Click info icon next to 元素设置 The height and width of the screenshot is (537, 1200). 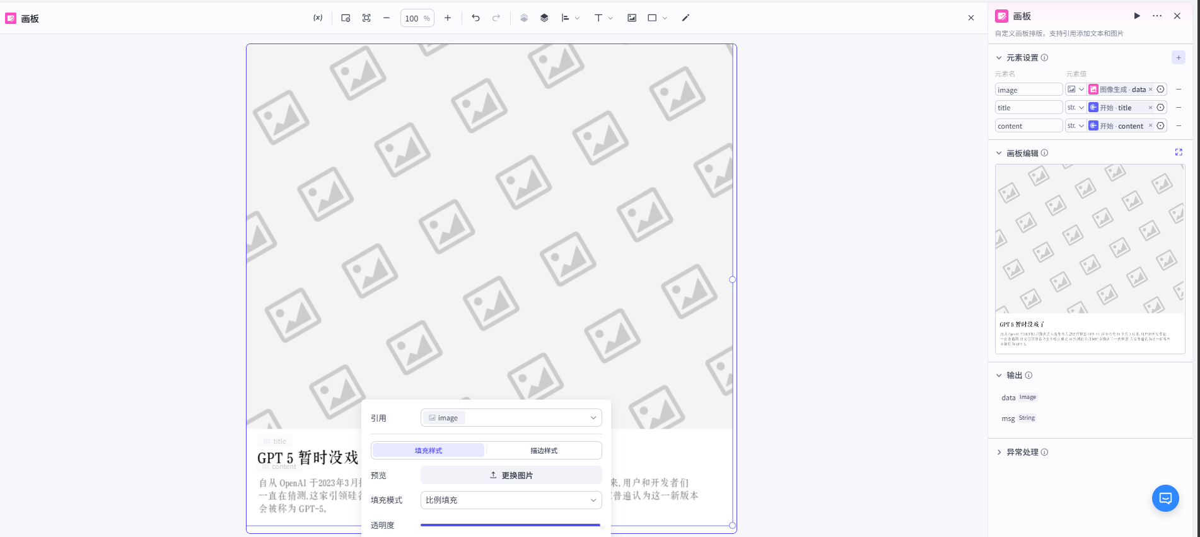pos(1044,57)
